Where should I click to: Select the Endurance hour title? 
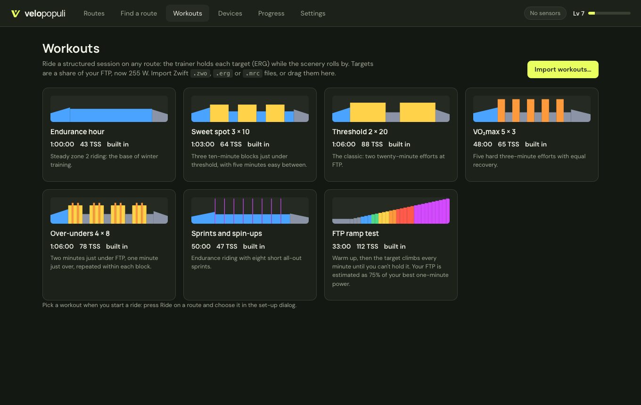click(x=77, y=132)
